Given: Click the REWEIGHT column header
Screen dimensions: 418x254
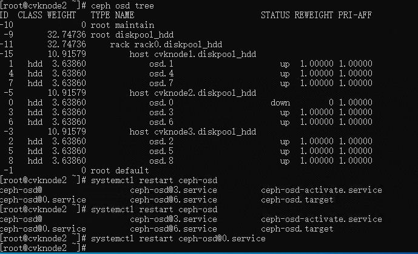Looking at the screenshot, I should (314, 16).
